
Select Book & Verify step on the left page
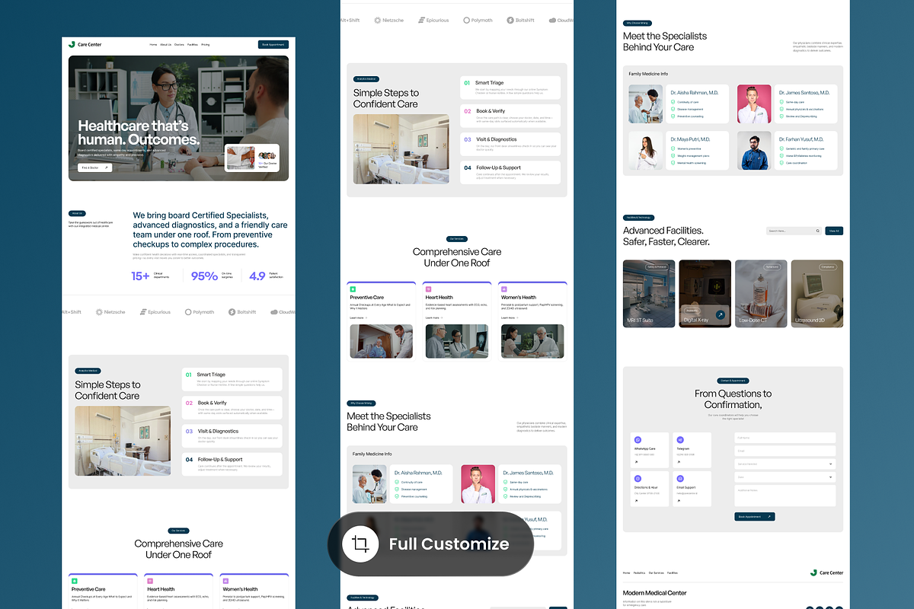coord(232,407)
